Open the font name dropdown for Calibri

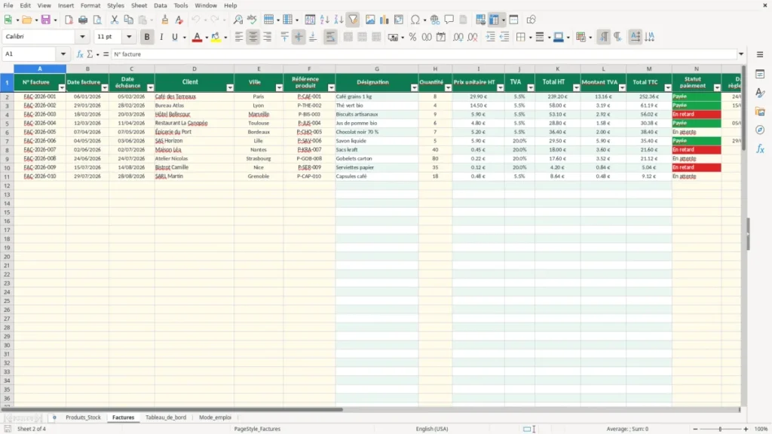click(82, 36)
